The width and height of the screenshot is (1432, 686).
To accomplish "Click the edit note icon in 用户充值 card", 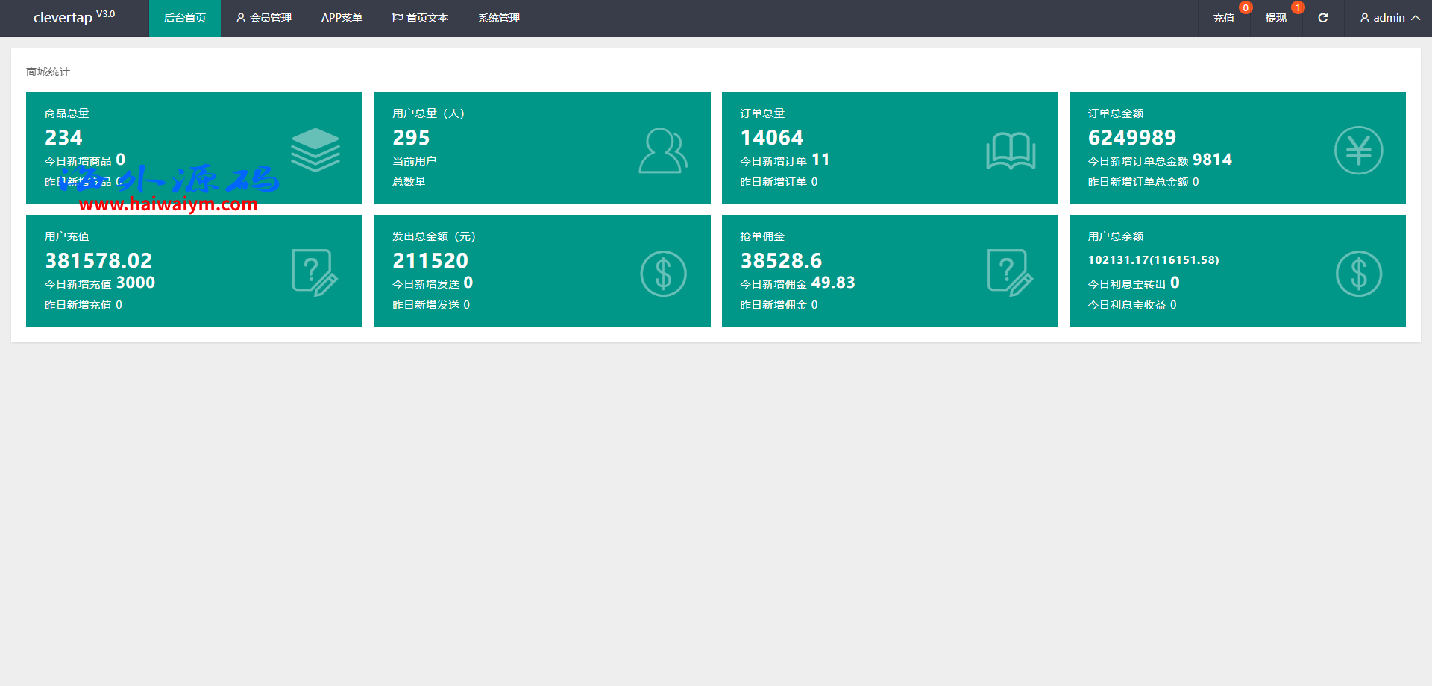I will pos(314,273).
